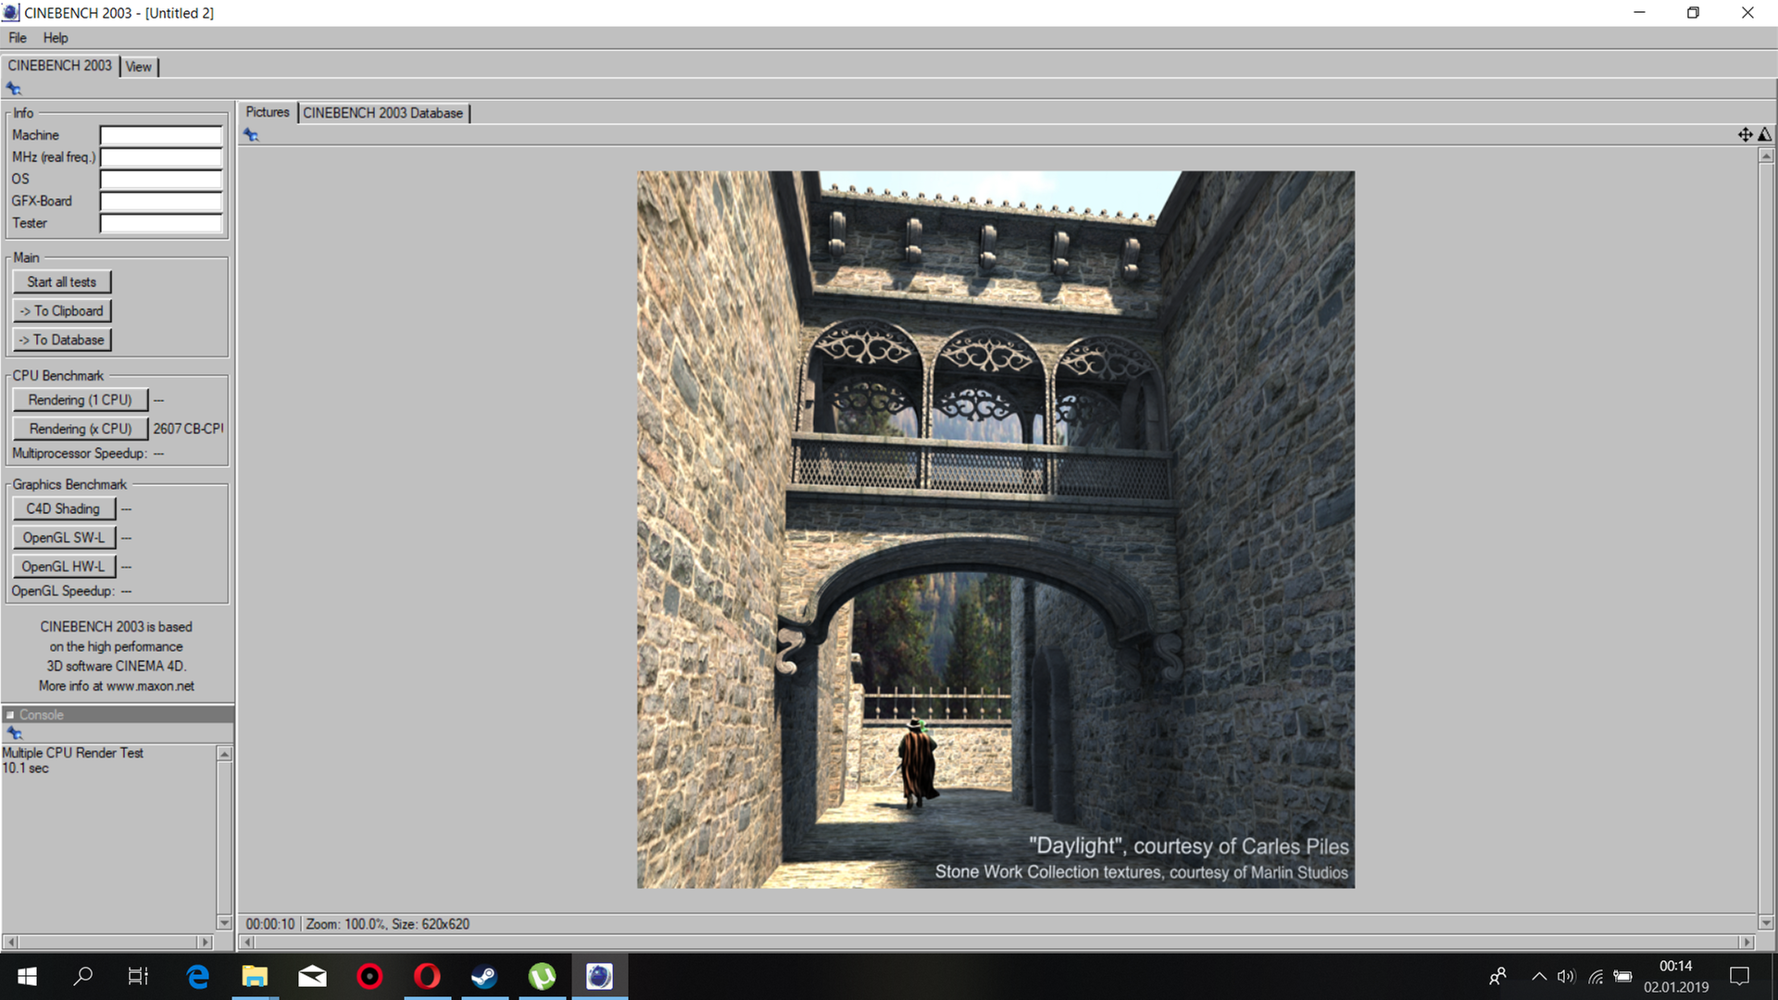Viewport: 1778px width, 1000px height.
Task: Click the 00:00:10 render time status
Action: [x=269, y=924]
